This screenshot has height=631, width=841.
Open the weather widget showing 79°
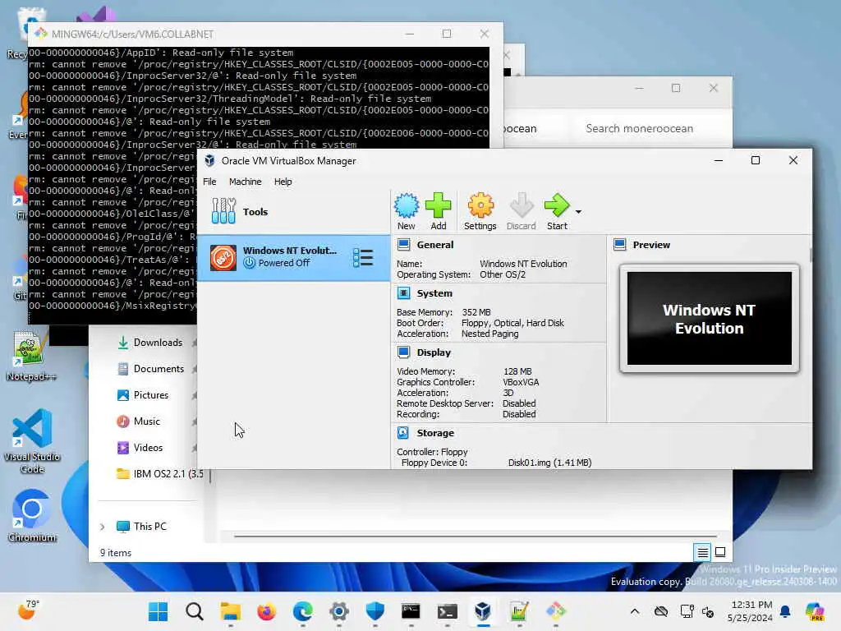coord(29,610)
